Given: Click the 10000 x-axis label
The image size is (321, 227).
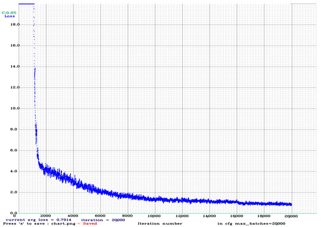Looking at the screenshot, I should [154, 216].
